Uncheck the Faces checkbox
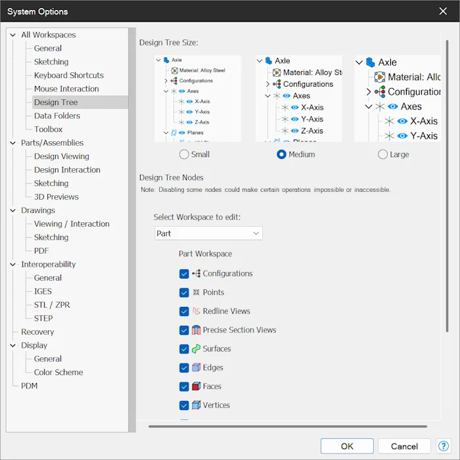The width and height of the screenshot is (460, 460). 184,386
